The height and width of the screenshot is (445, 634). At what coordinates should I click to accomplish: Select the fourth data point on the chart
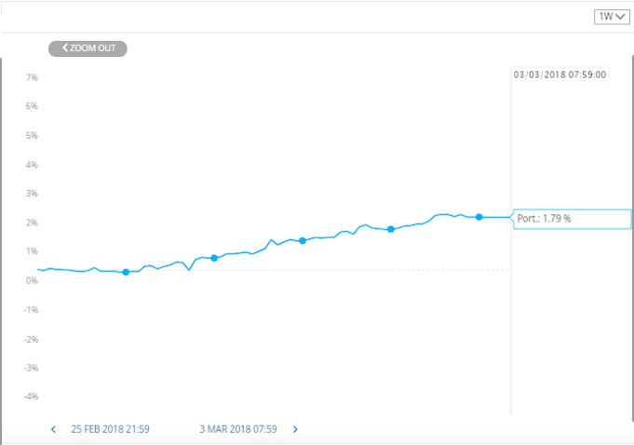(391, 229)
